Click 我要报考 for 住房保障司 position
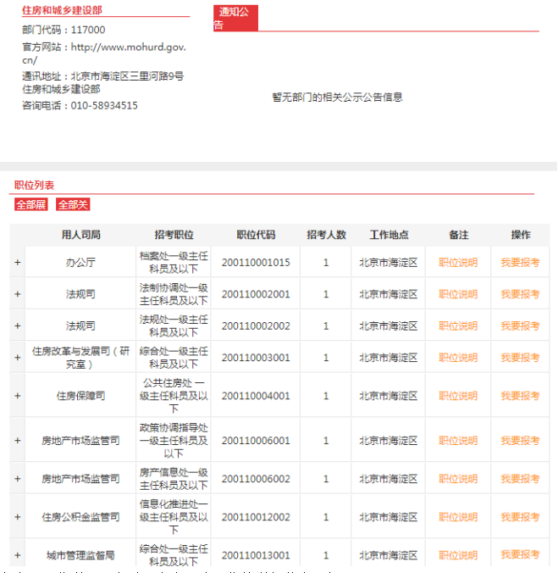 tap(520, 396)
